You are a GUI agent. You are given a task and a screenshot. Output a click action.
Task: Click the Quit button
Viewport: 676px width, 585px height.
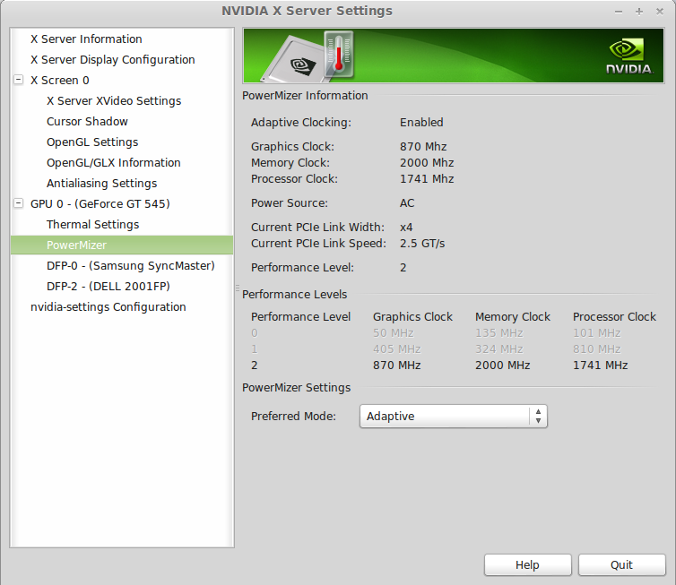click(x=621, y=564)
